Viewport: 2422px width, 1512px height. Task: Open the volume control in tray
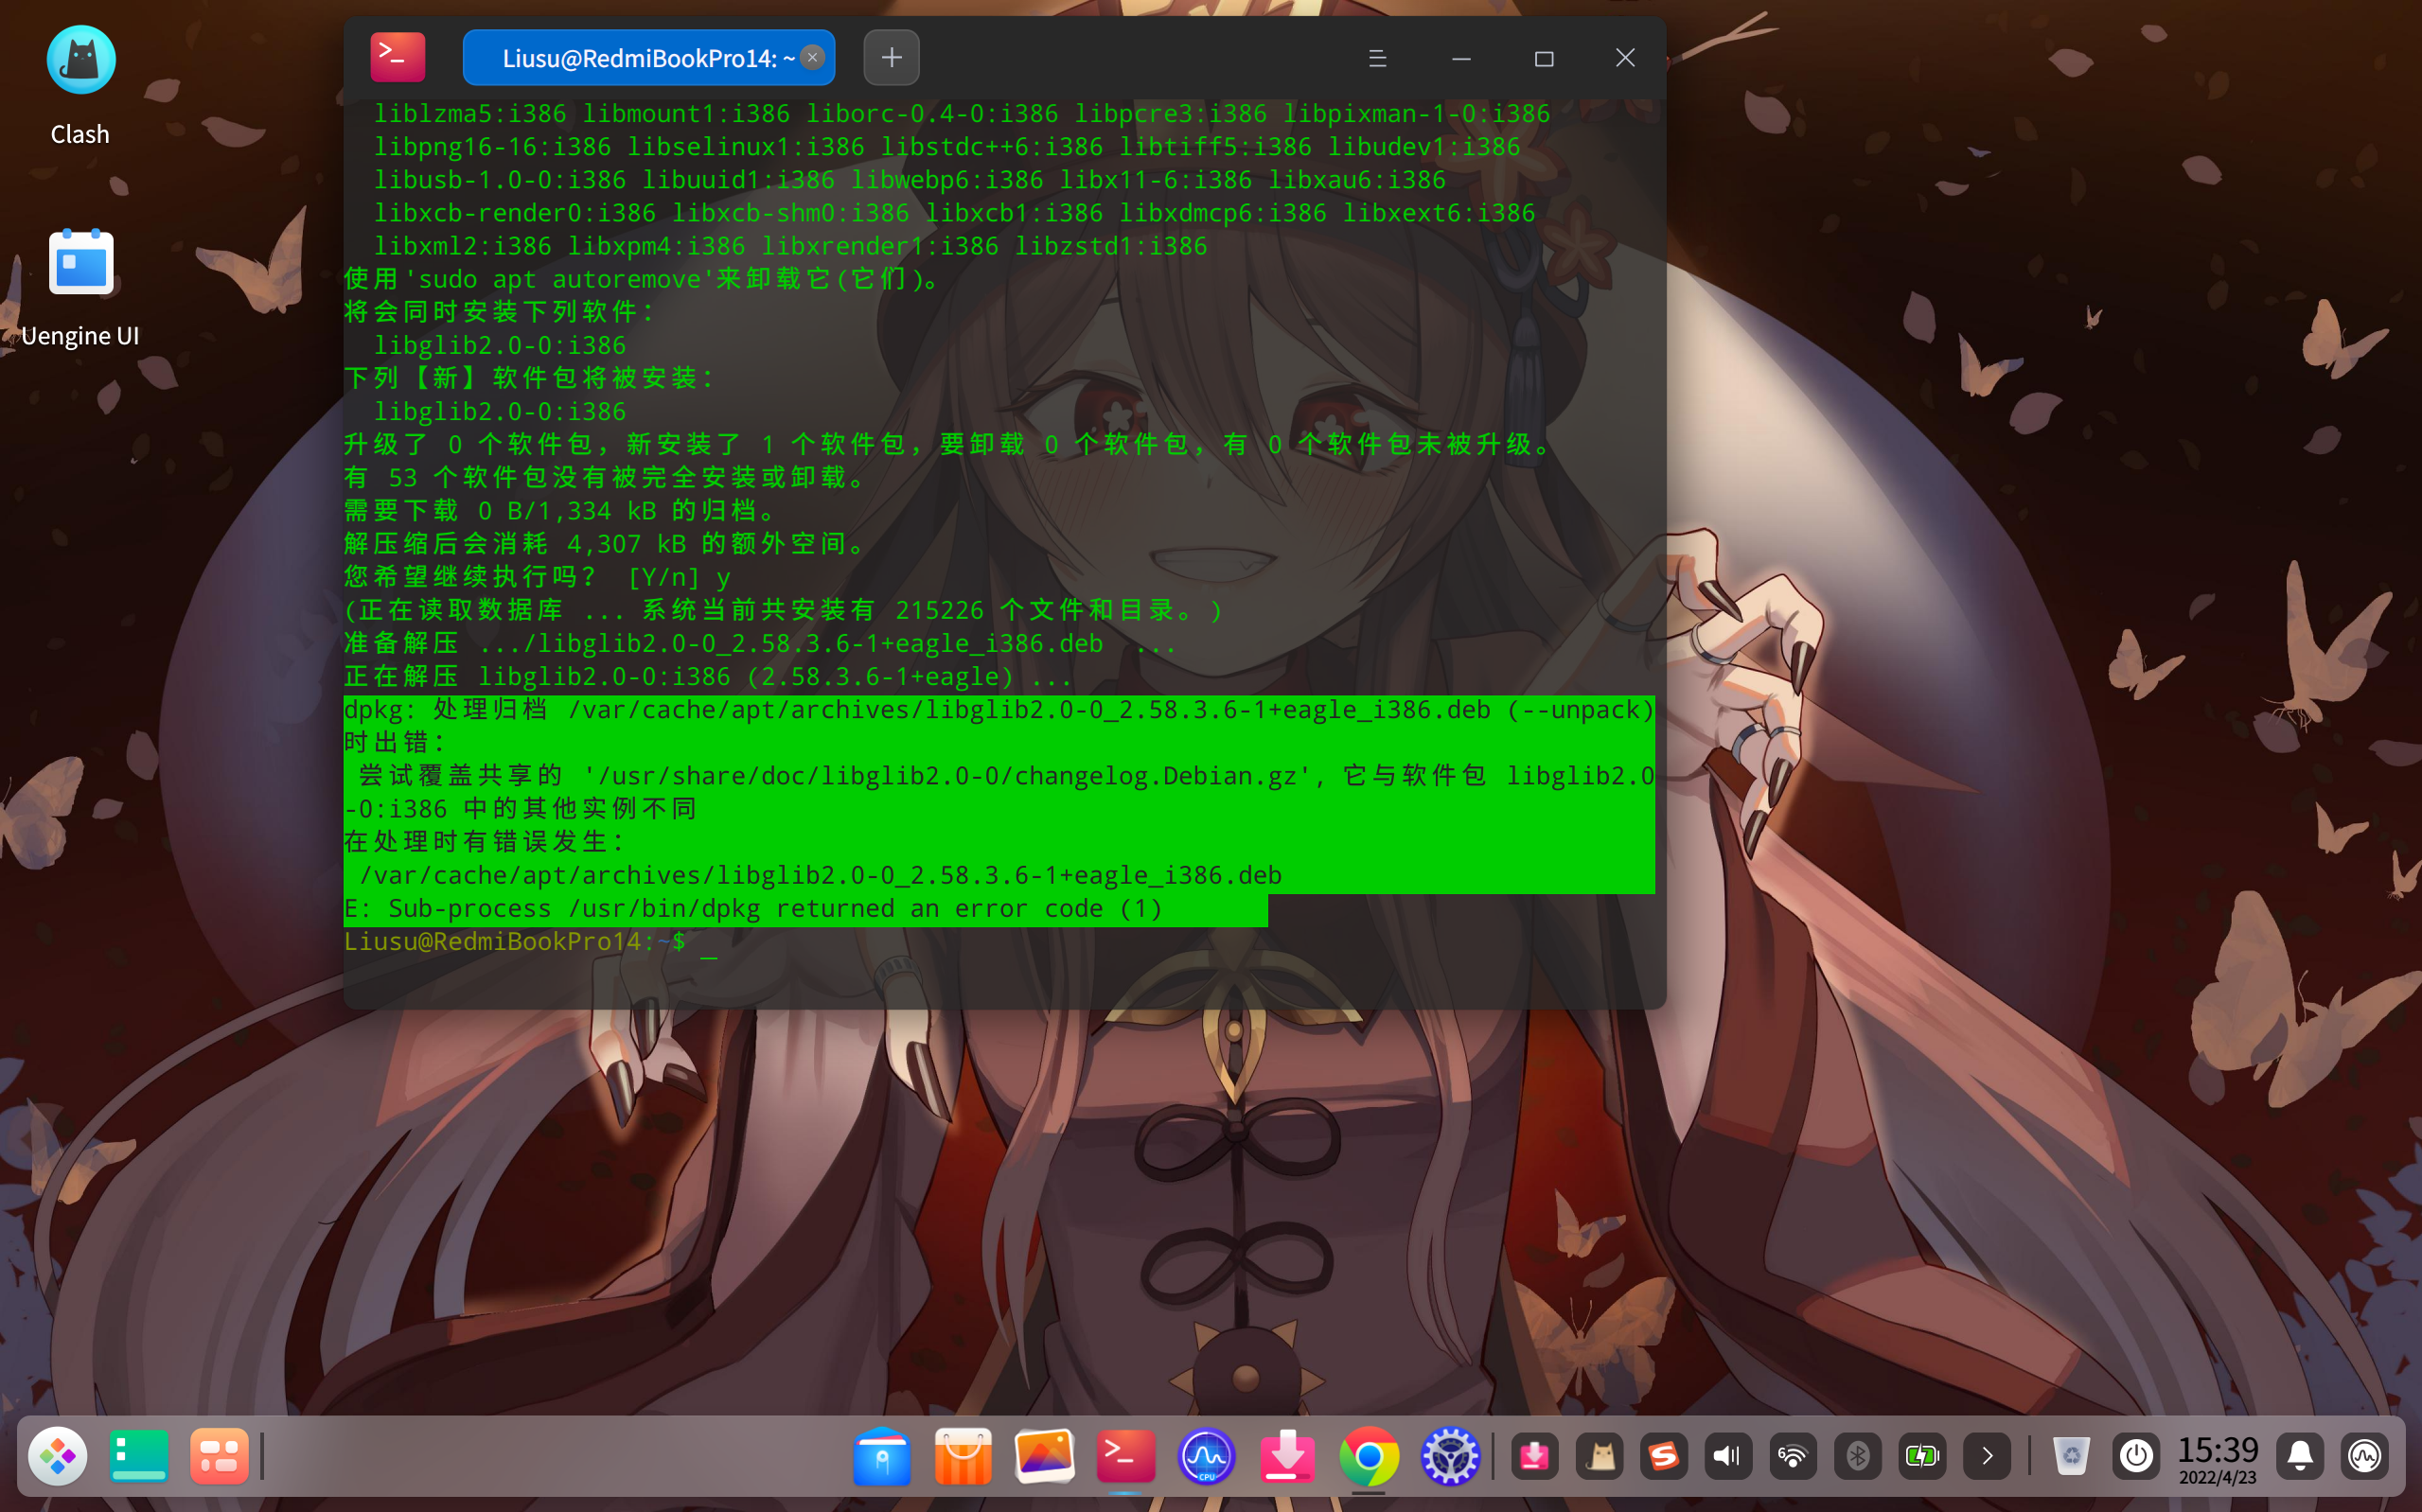pos(1727,1456)
